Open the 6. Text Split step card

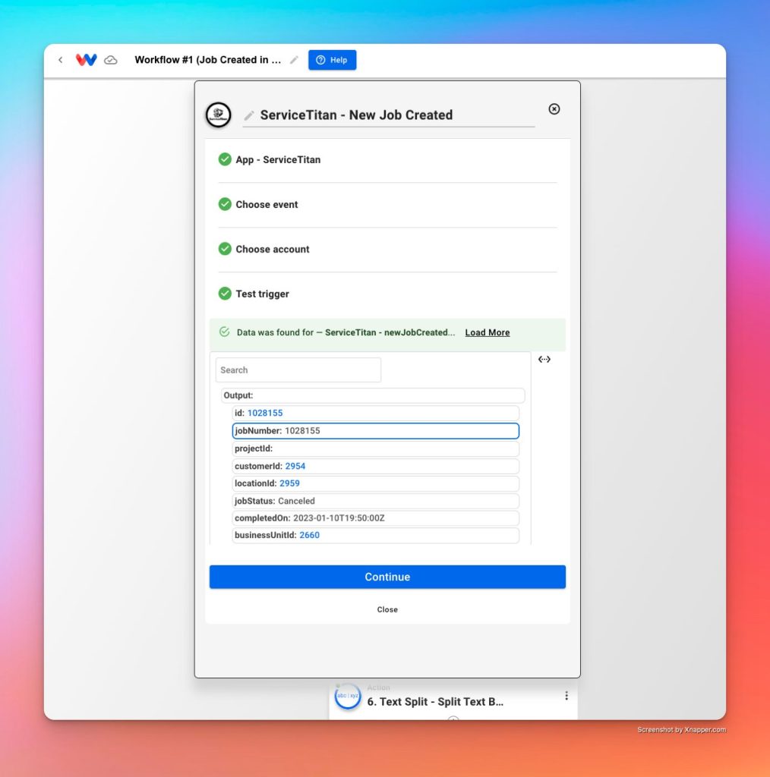[x=453, y=699]
